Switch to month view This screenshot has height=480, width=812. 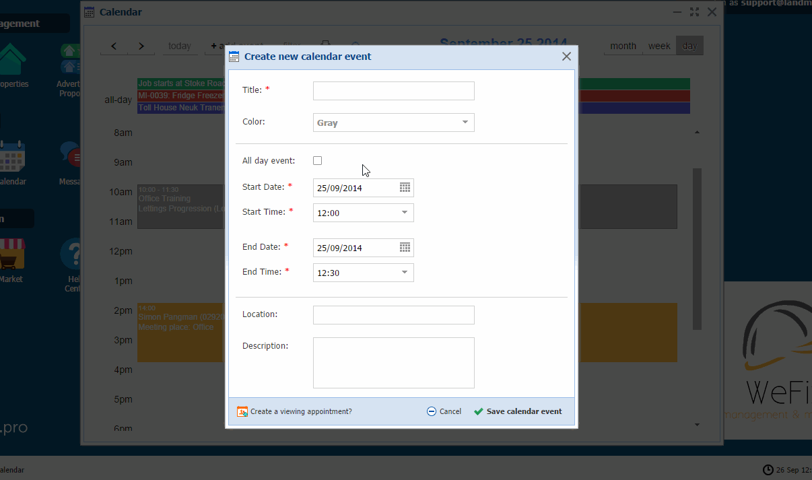coord(623,46)
